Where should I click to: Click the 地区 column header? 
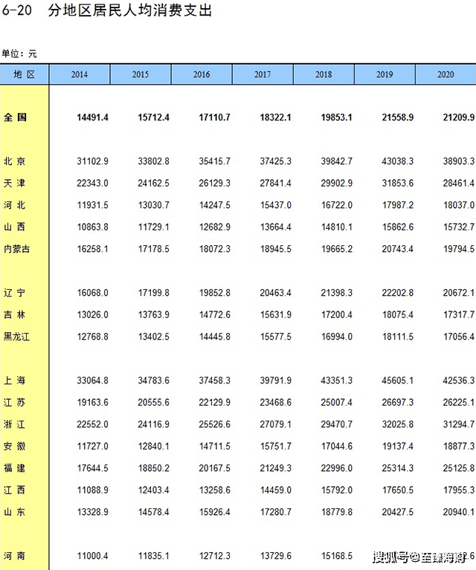pyautogui.click(x=24, y=74)
